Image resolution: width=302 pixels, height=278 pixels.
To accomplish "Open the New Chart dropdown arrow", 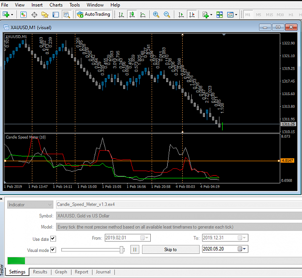I will [13, 14].
